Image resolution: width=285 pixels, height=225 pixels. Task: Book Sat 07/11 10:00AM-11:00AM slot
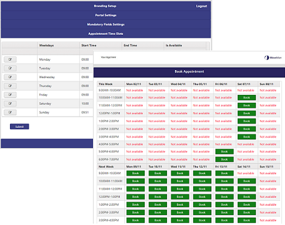pyautogui.click(x=247, y=97)
